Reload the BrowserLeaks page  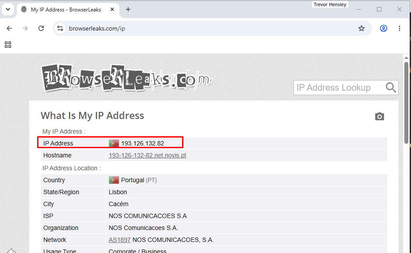click(x=41, y=28)
